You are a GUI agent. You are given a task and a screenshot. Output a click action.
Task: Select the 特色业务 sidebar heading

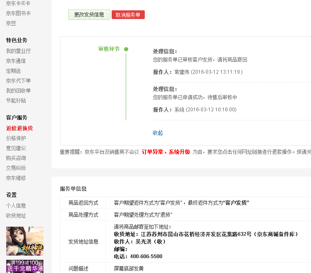pyautogui.click(x=17, y=40)
